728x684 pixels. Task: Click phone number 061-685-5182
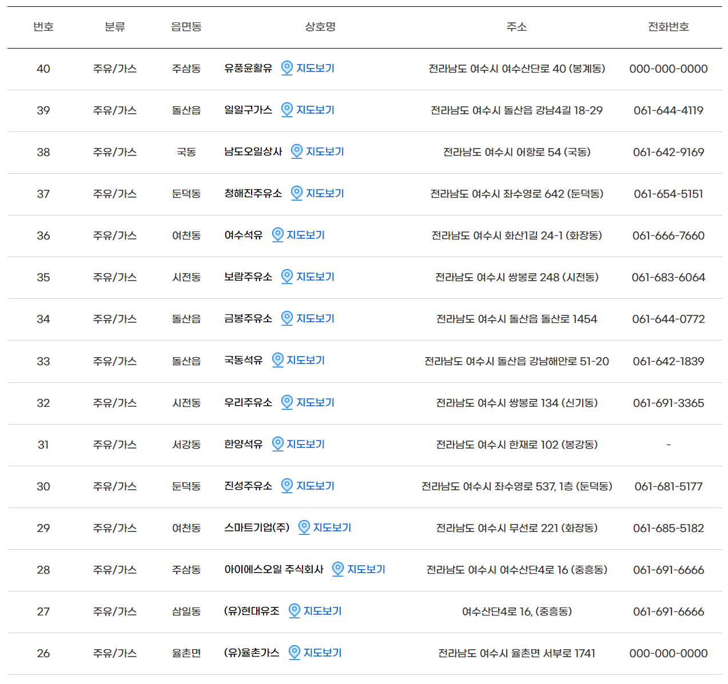tap(669, 528)
